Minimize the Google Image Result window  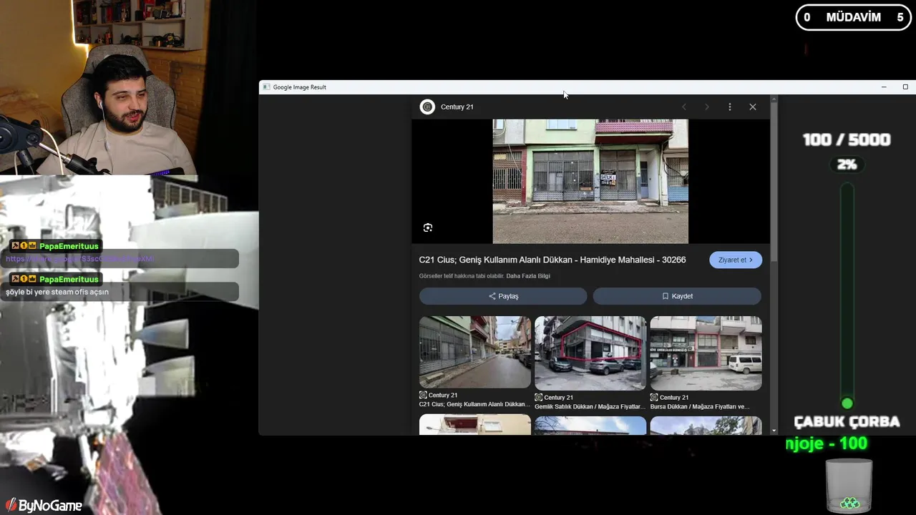tap(884, 87)
